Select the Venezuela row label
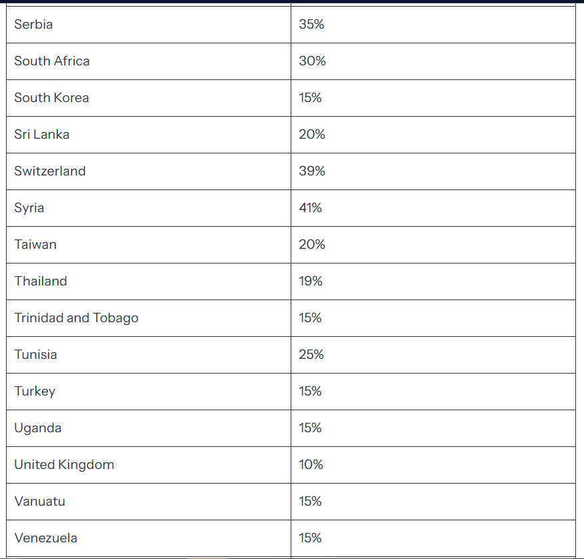 (x=46, y=538)
